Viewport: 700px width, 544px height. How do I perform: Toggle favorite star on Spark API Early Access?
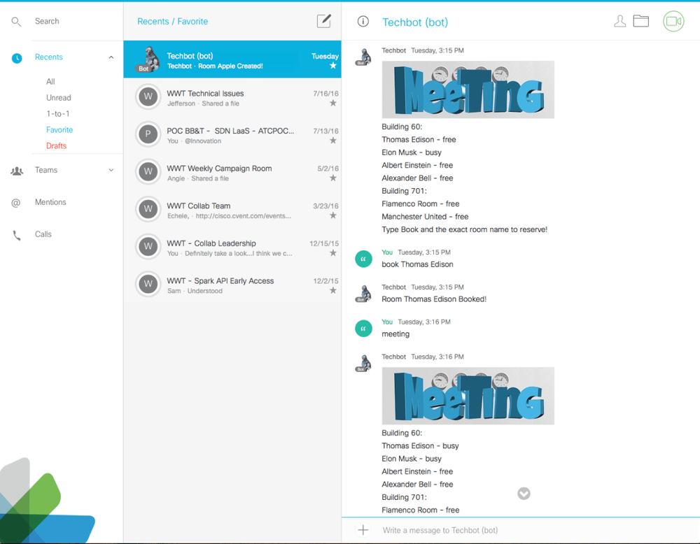point(333,291)
